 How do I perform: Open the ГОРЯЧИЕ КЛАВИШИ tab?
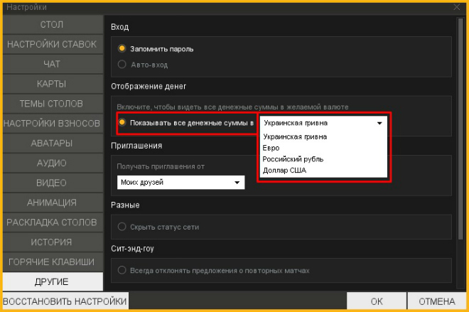click(51, 262)
